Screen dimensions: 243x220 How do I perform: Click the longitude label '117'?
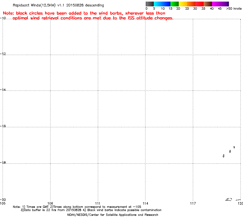pos(193,203)
